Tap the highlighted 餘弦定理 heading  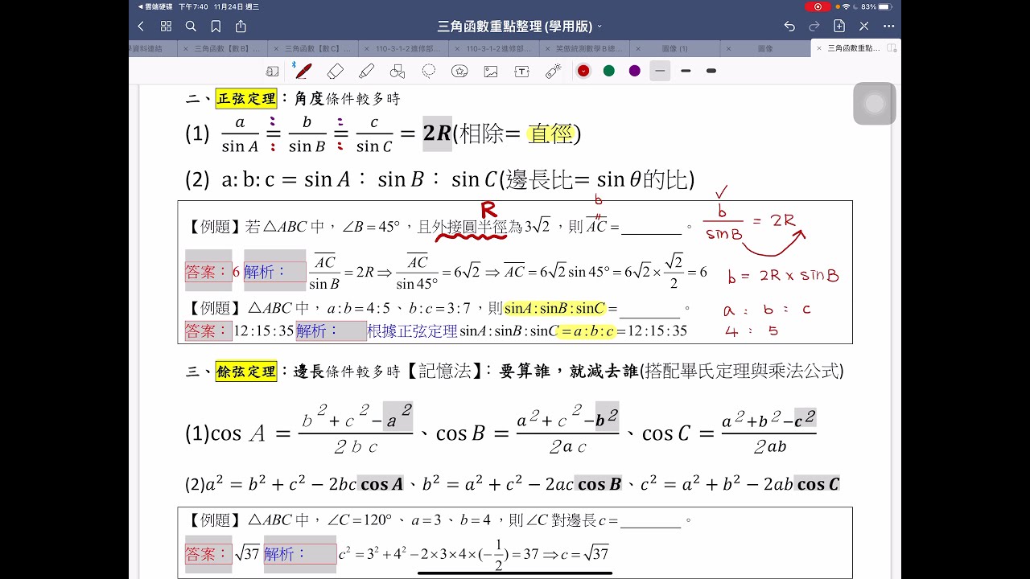pyautogui.click(x=246, y=372)
